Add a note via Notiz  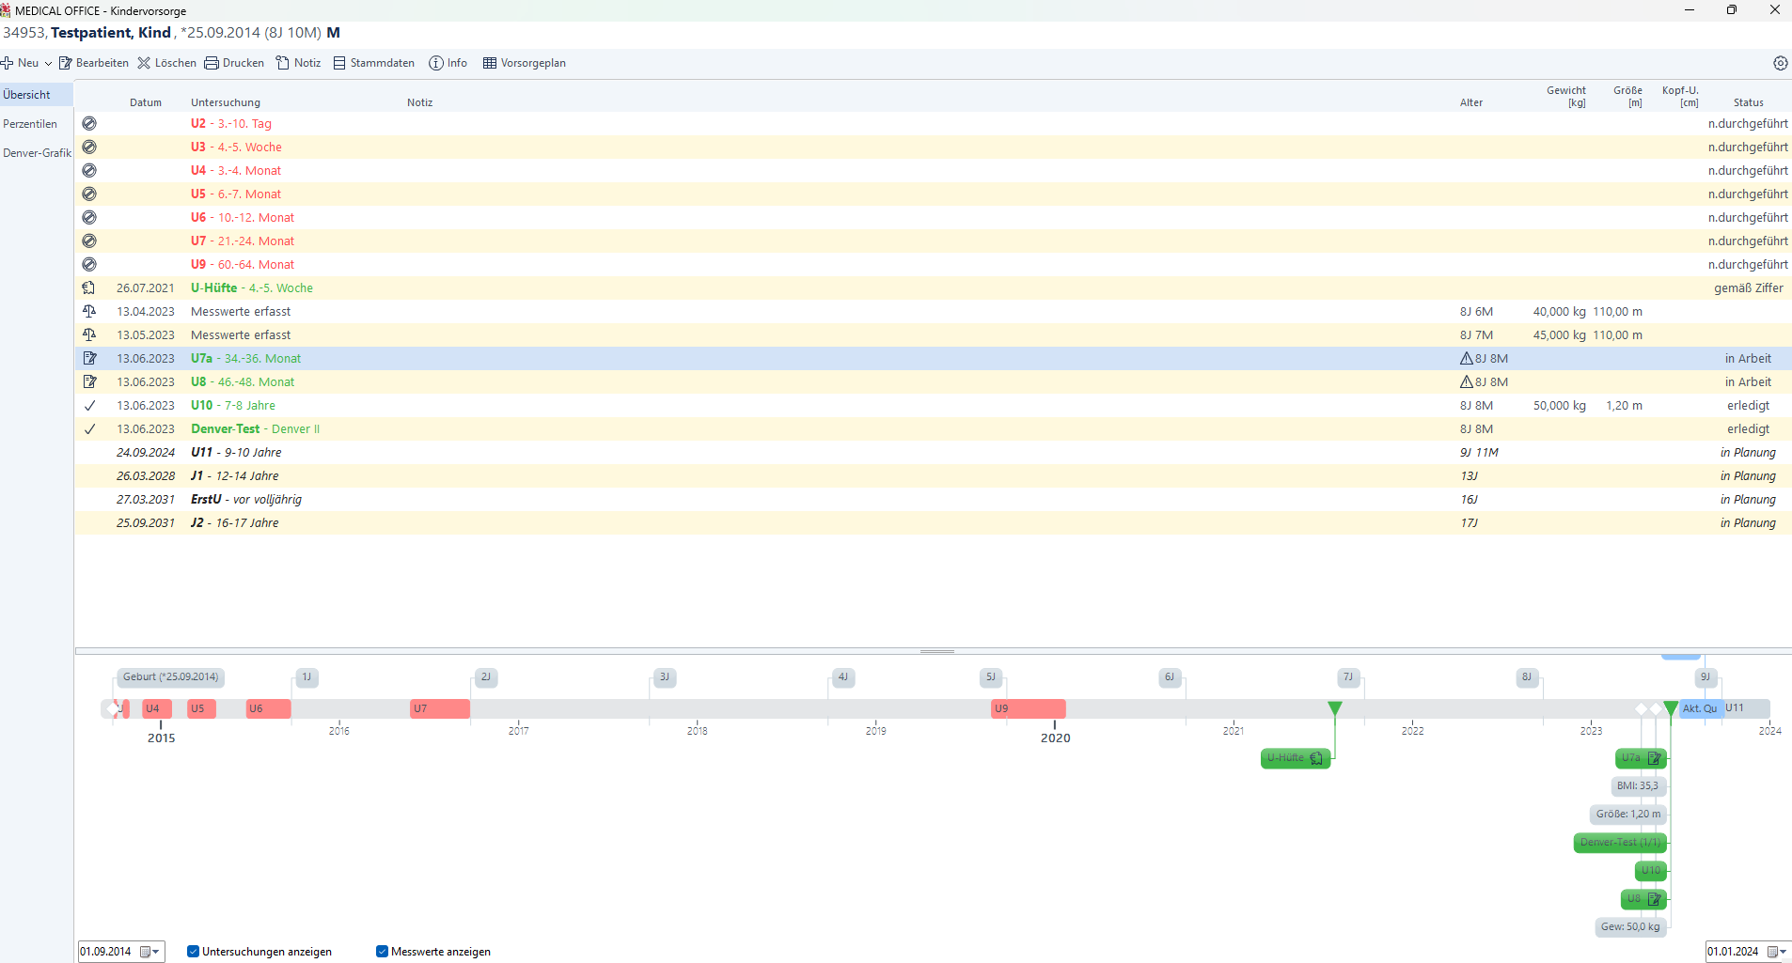[x=298, y=63]
